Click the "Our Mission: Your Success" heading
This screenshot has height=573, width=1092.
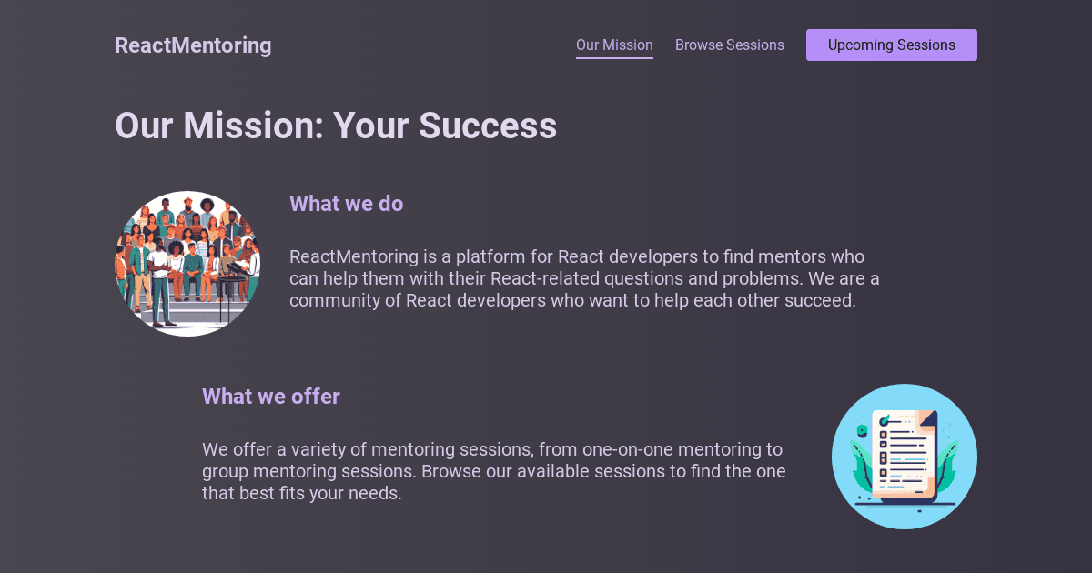tap(336, 126)
